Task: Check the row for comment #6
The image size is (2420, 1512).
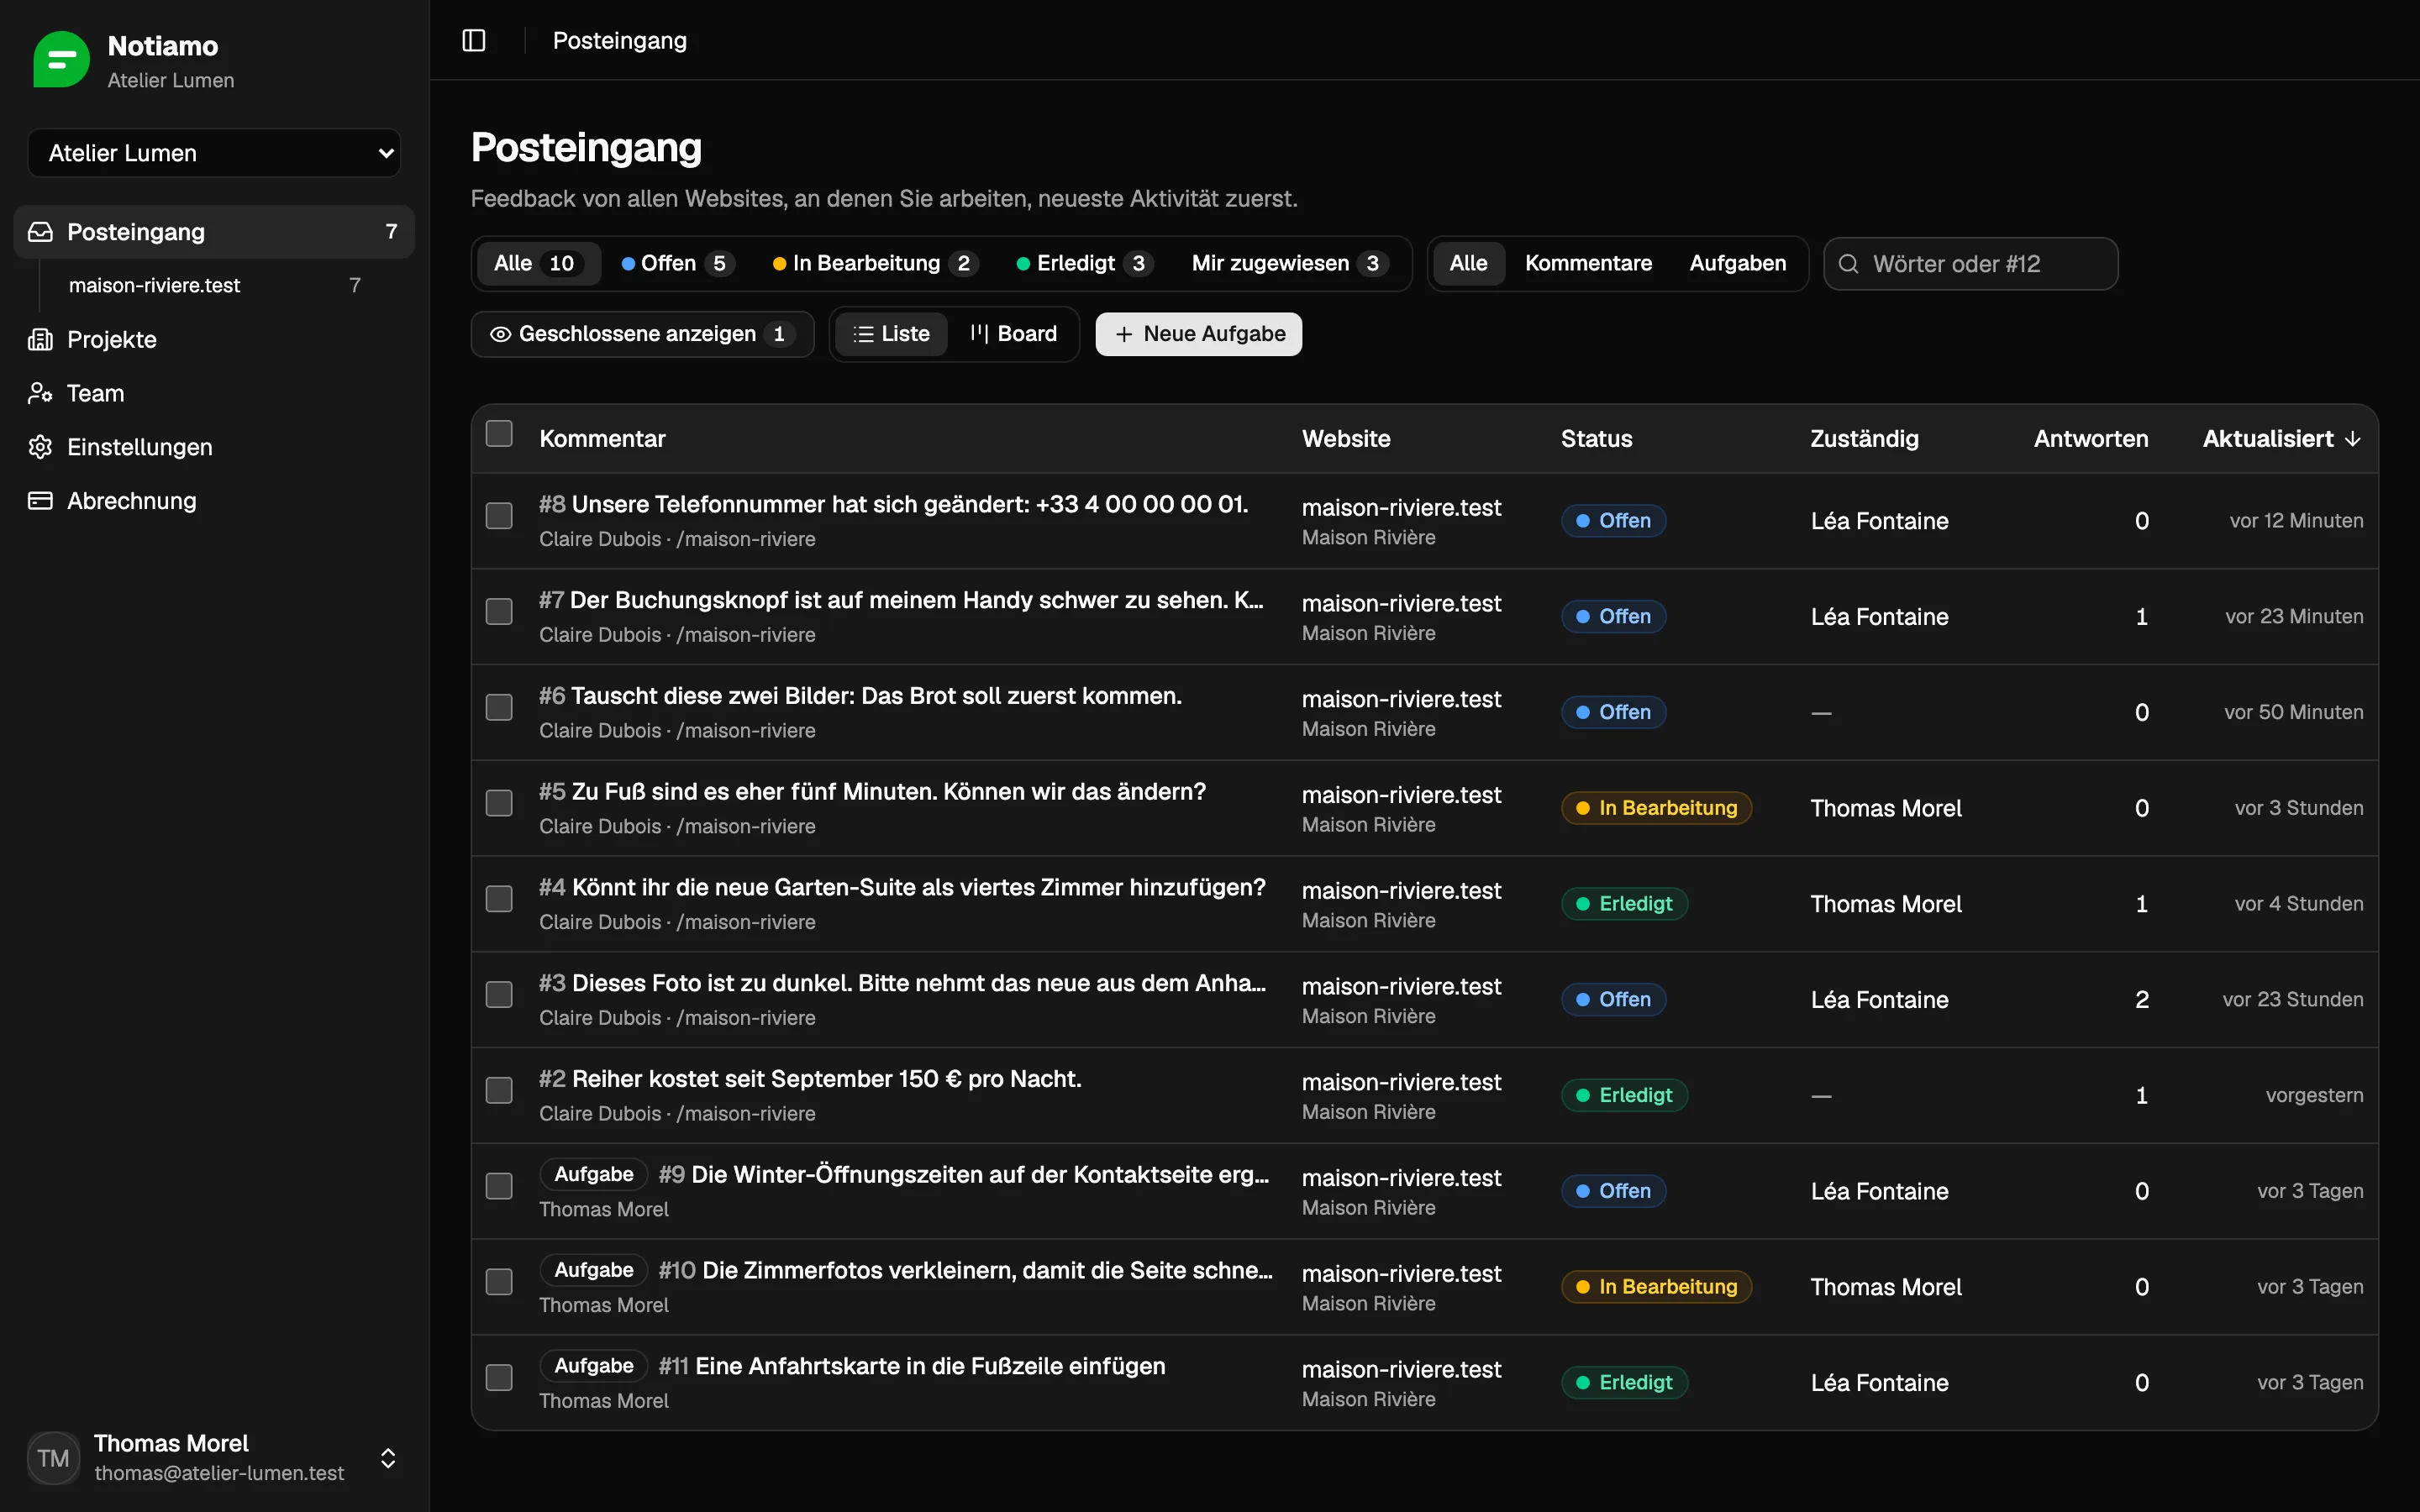Action: [x=499, y=708]
